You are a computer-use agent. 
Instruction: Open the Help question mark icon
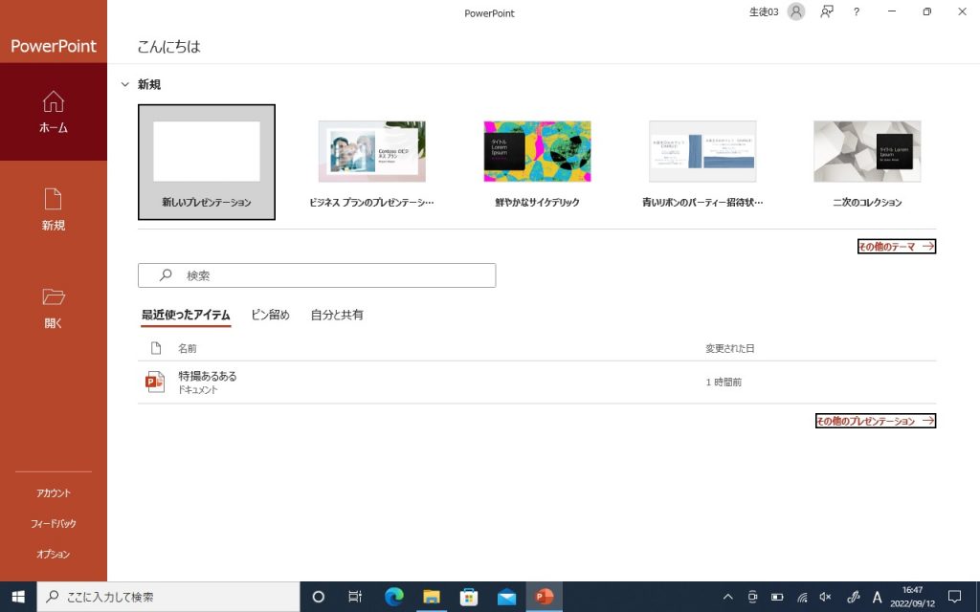(x=857, y=11)
